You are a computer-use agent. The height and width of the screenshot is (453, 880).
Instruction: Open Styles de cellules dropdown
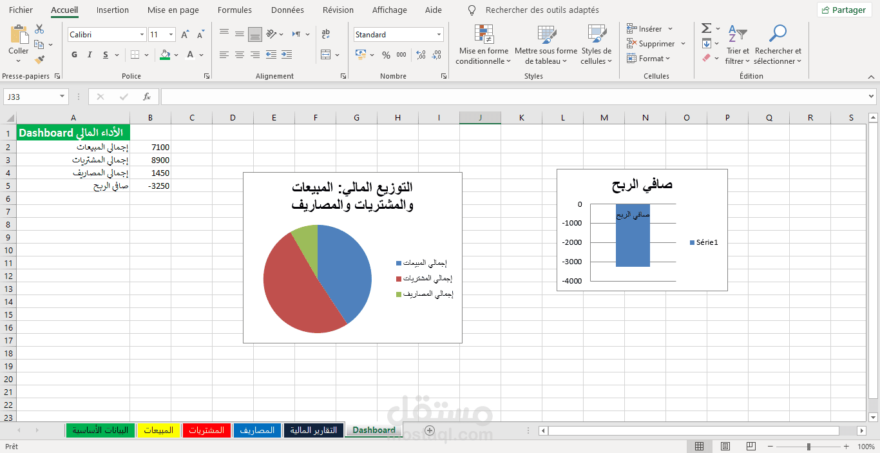[x=596, y=45]
